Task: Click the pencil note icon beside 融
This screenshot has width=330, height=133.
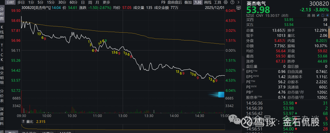Action: coord(318,15)
